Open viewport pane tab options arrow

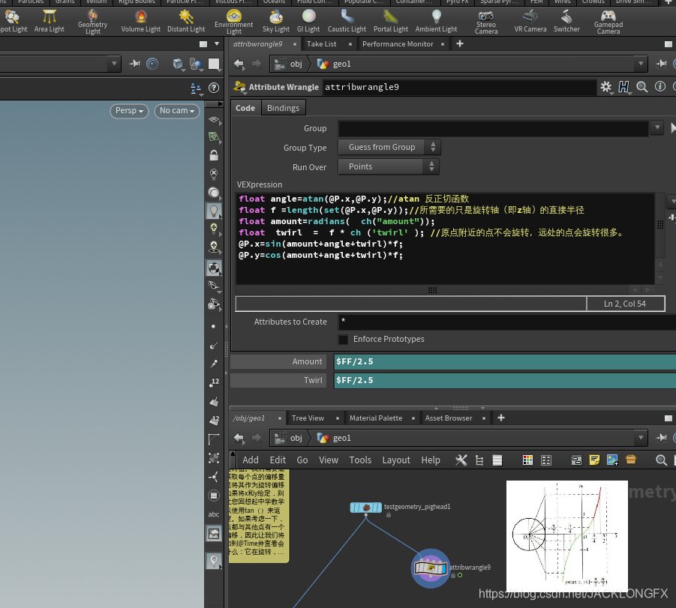pos(217,44)
